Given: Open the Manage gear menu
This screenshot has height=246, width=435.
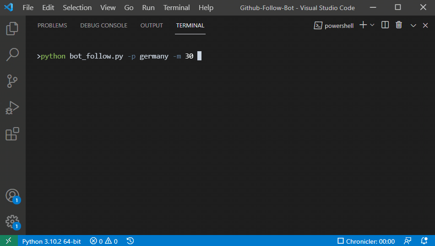Looking at the screenshot, I should pos(13,222).
